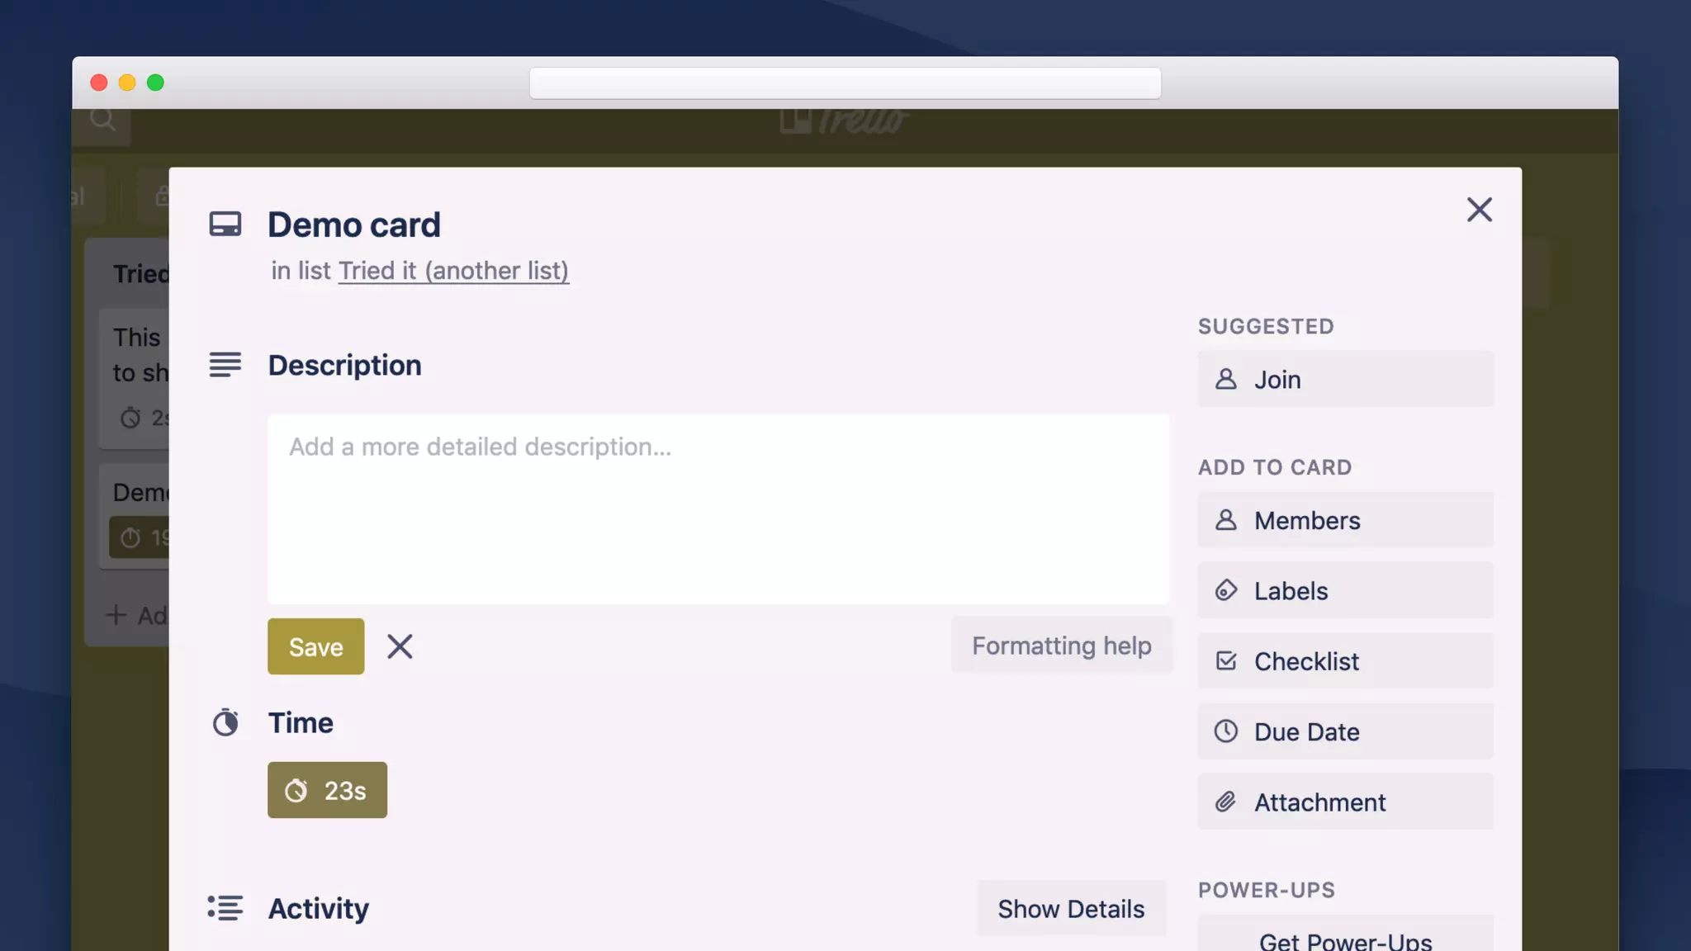The height and width of the screenshot is (951, 1691).
Task: Join the card as member
Action: [x=1345, y=379]
